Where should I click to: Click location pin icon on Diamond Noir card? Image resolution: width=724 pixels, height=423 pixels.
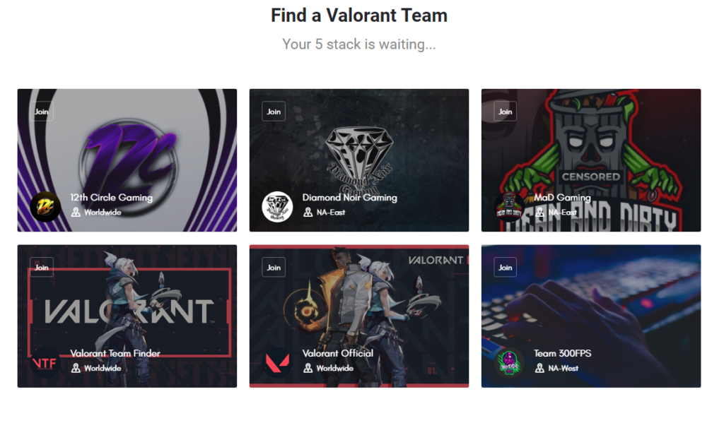308,212
